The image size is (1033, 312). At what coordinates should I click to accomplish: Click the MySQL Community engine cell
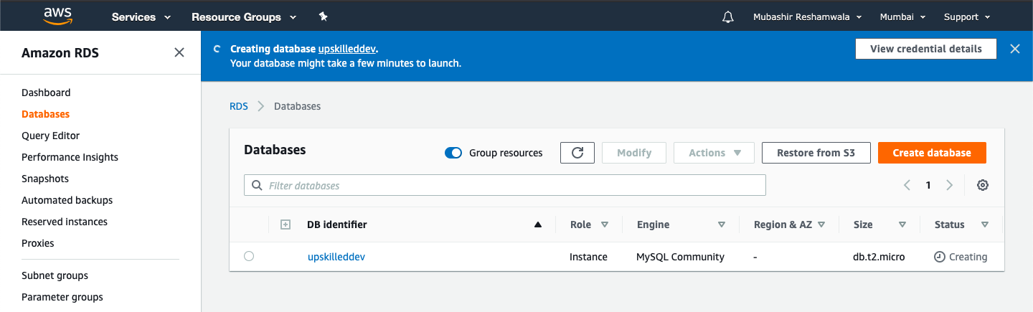pyautogui.click(x=680, y=257)
